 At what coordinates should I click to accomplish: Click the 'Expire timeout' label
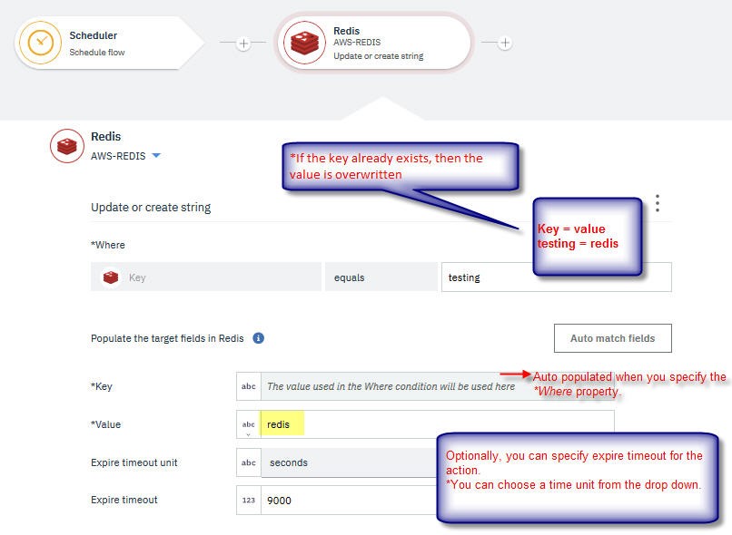(124, 500)
